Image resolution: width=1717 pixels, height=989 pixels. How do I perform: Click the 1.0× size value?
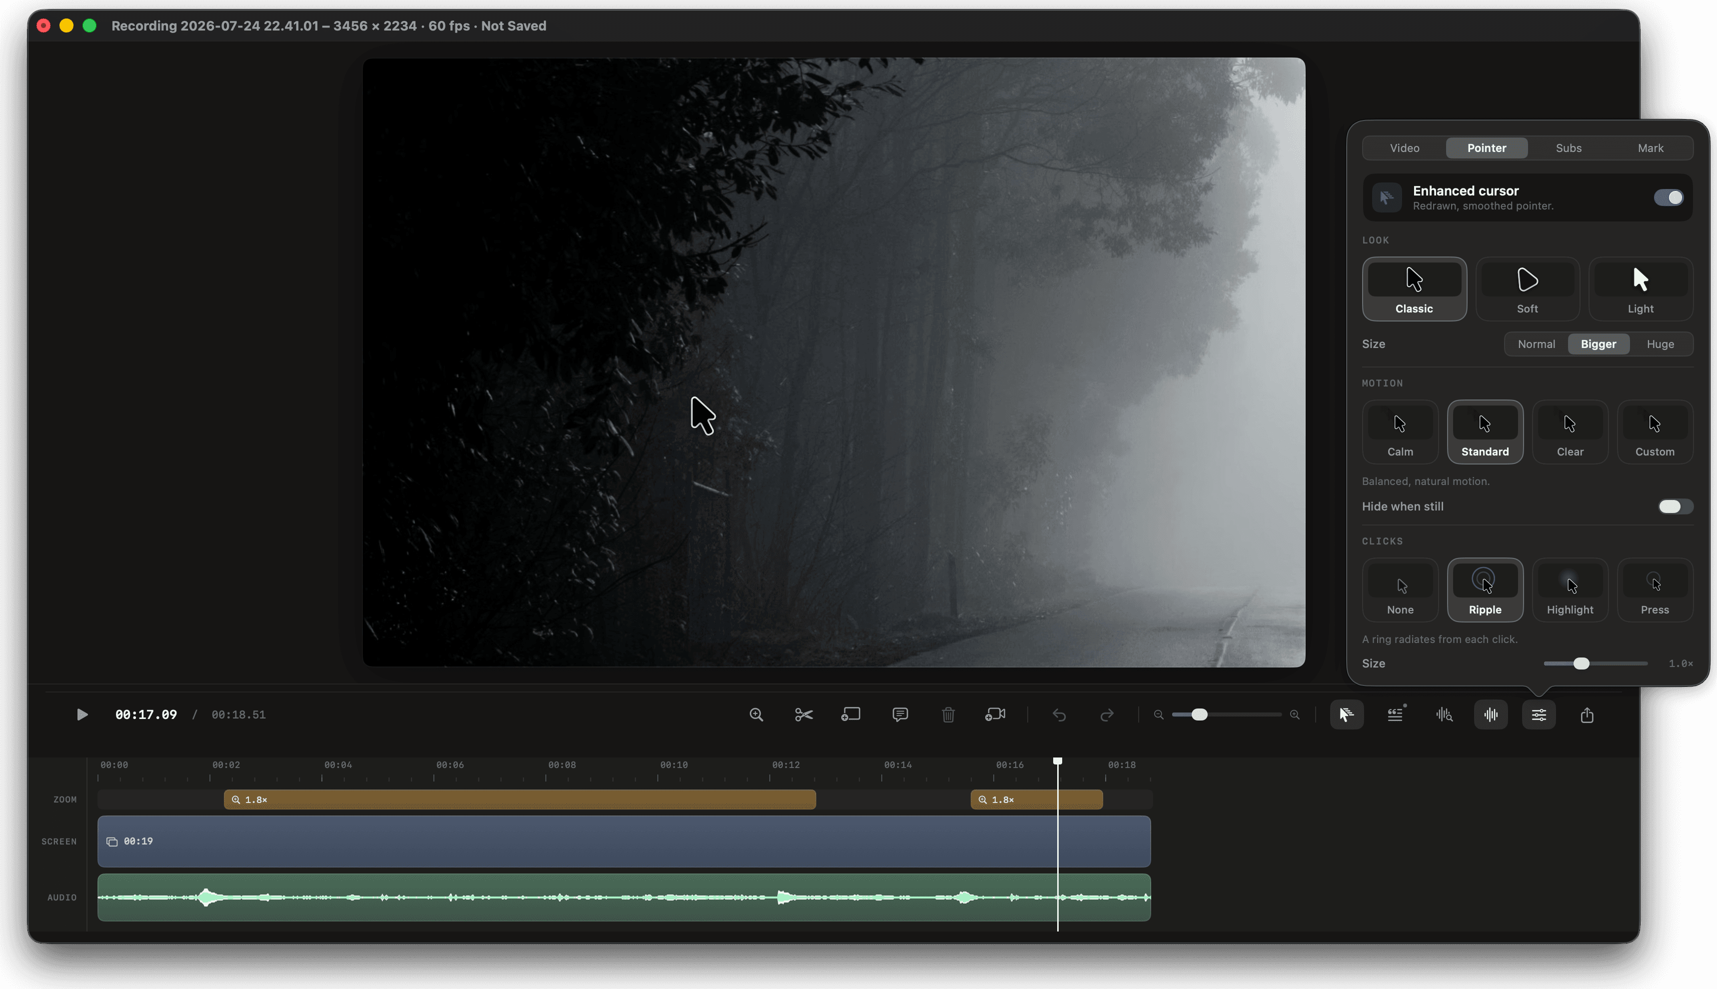click(x=1681, y=663)
